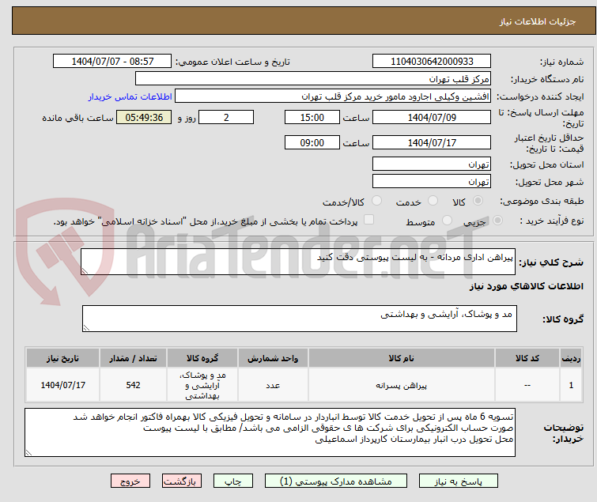
Task: Click the بازگشت back button
Action: pyautogui.click(x=181, y=481)
